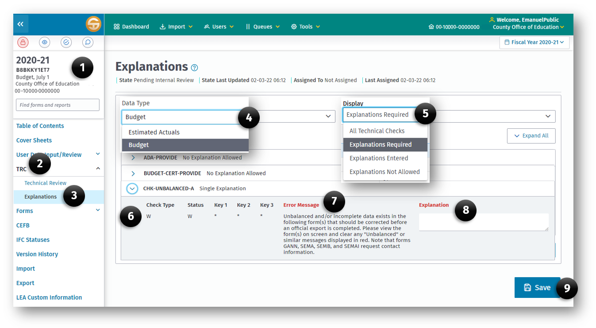Click the Expand All button
This screenshot has width=596, height=328.
[531, 135]
